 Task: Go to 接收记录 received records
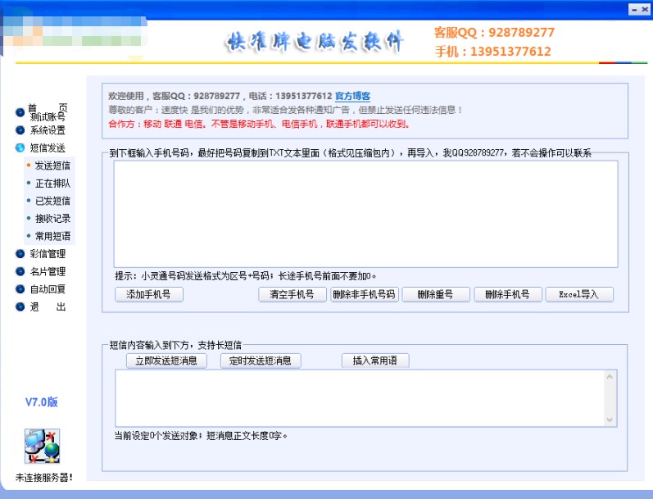point(52,219)
